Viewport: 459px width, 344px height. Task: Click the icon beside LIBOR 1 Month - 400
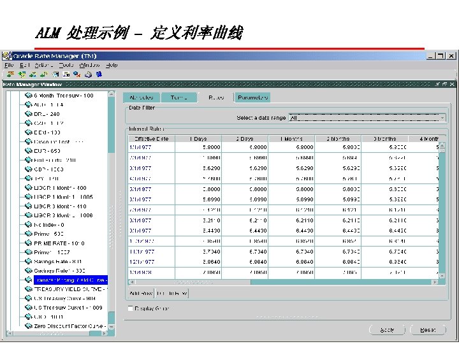[29, 187]
